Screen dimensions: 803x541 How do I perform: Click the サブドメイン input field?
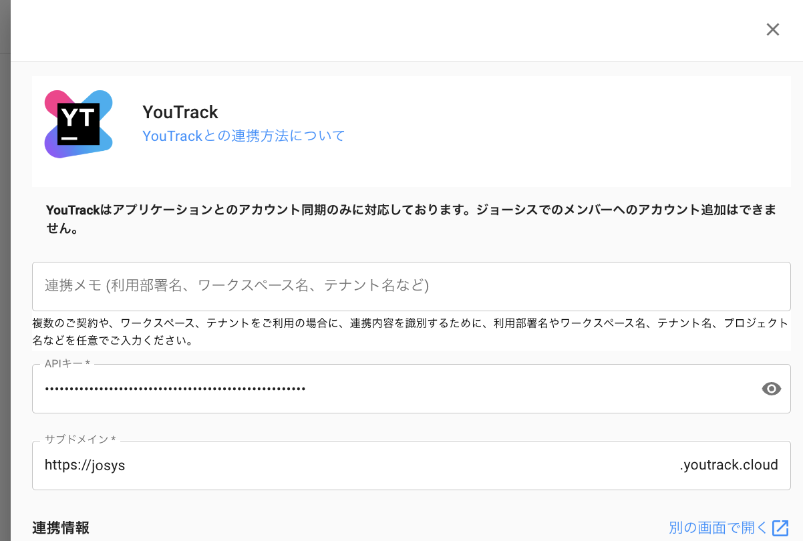click(401, 466)
